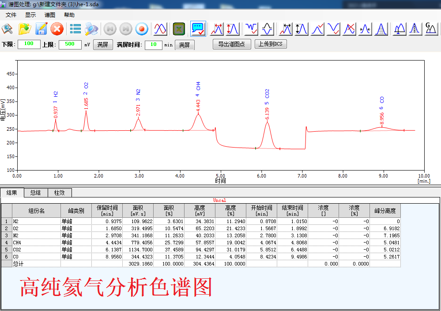Image resolution: width=441 pixels, height=311 pixels.
Task: Select the N2 component name cell
Action: (x=36, y=235)
